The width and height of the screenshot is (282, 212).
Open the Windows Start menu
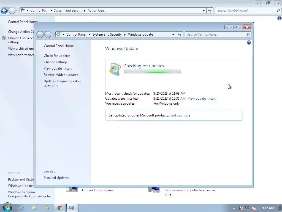point(7,208)
